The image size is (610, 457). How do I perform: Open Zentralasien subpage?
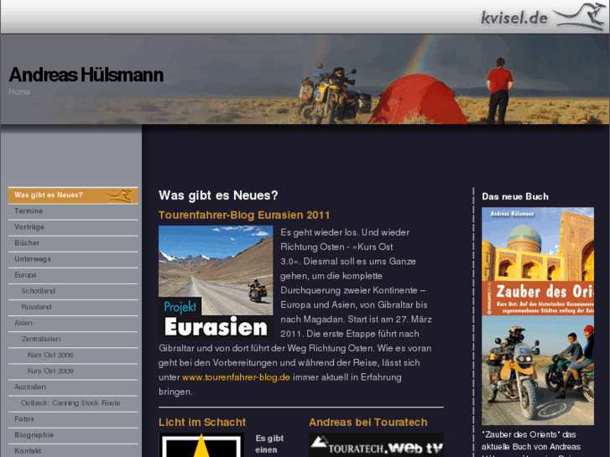point(73,339)
